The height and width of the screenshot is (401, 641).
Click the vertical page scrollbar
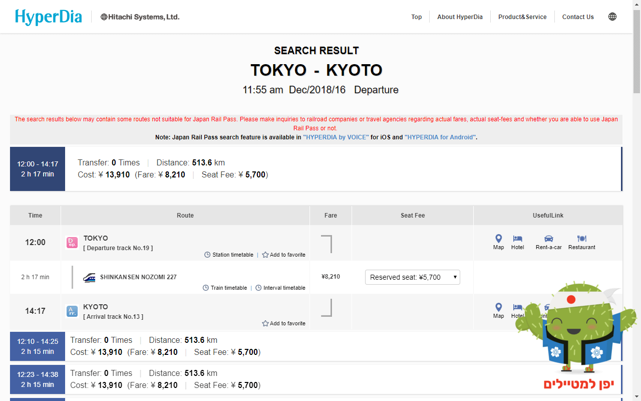(x=636, y=50)
